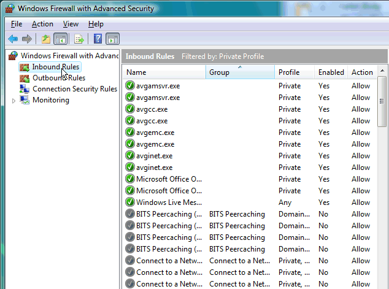Click Private profile cell of first avgcc.exe
The width and height of the screenshot is (389, 289).
point(290,109)
